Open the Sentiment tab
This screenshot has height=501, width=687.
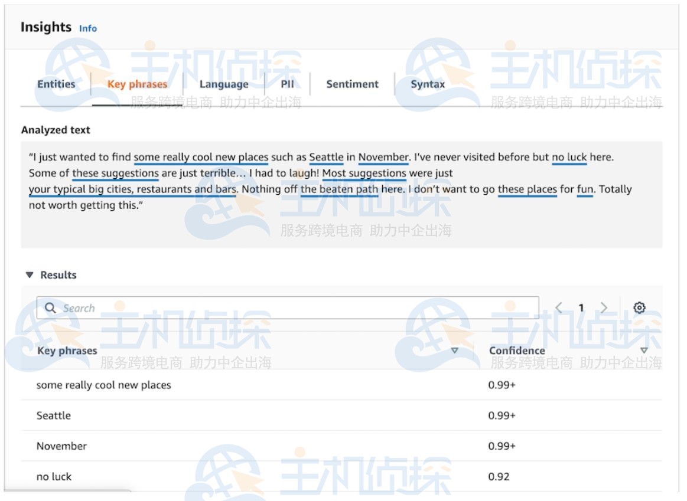pos(352,84)
